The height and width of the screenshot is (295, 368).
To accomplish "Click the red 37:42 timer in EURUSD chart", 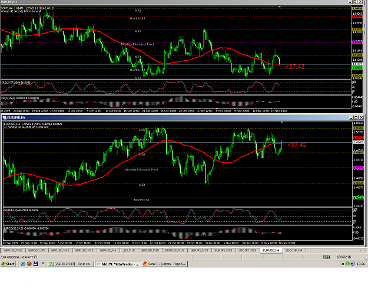I will click(x=297, y=145).
